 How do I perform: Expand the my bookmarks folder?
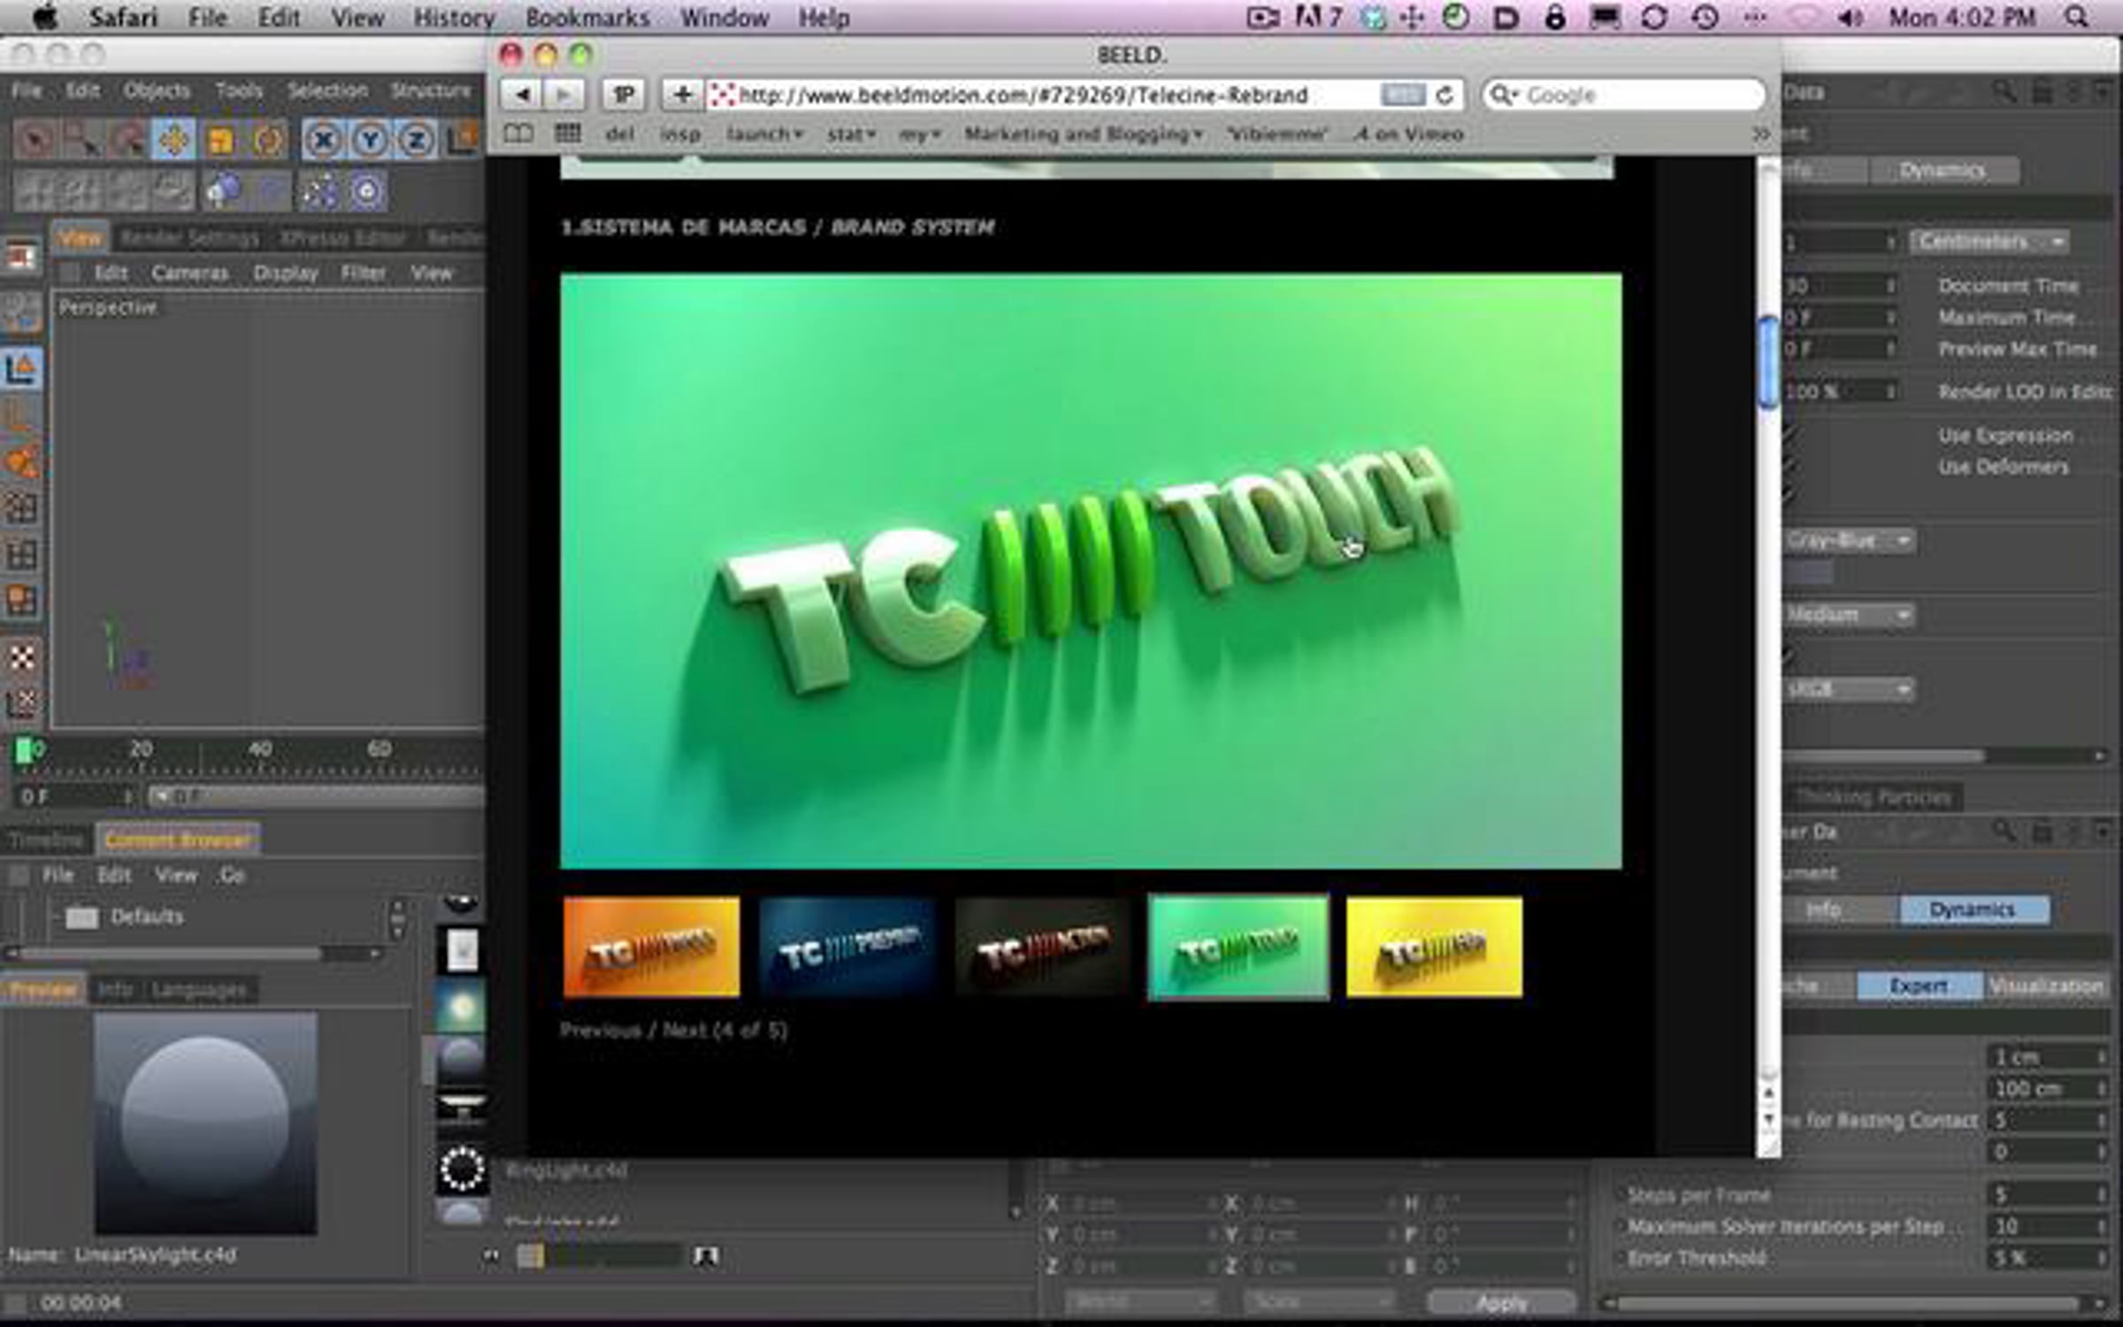[920, 134]
